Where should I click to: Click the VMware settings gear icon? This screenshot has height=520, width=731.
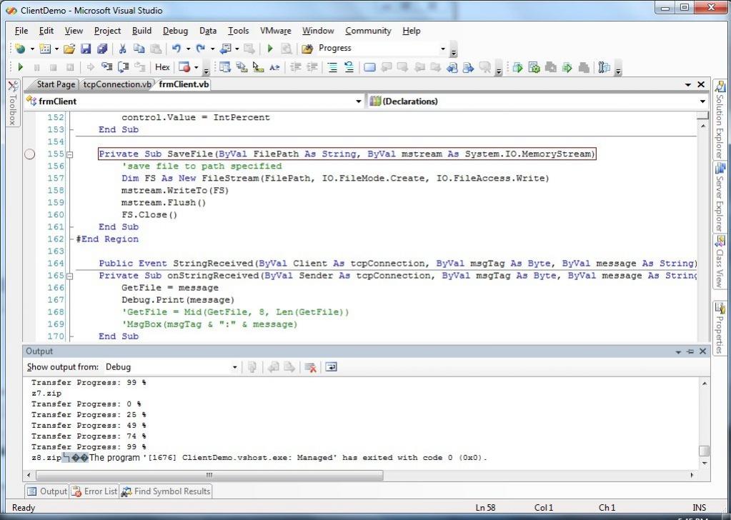534,67
